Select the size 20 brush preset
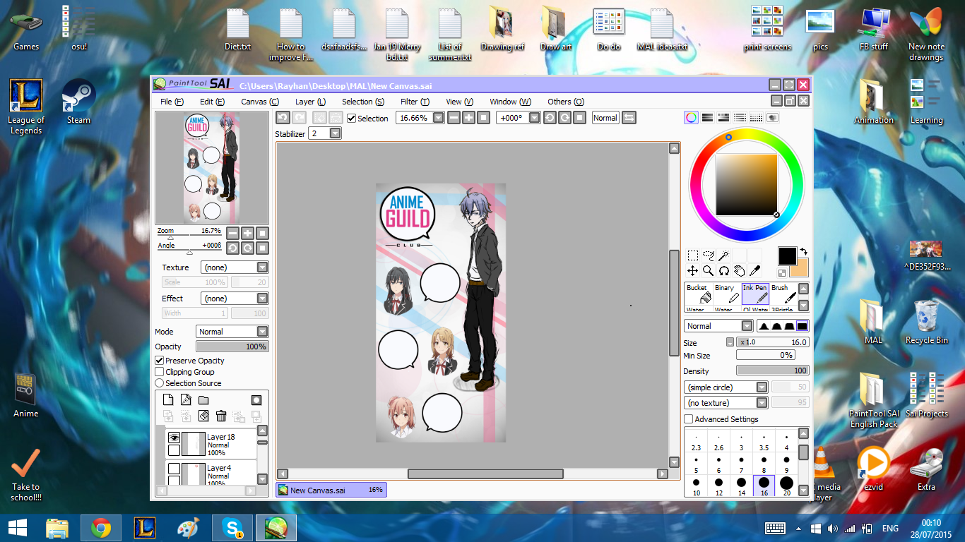The height and width of the screenshot is (542, 965). click(786, 486)
